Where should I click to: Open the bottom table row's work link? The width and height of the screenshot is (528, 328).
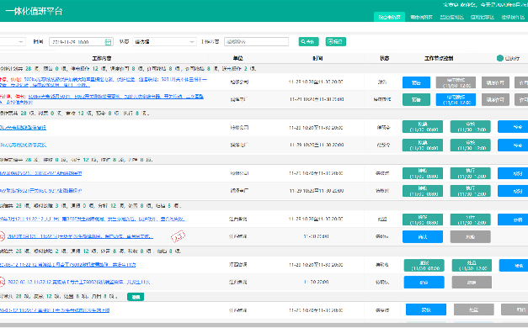55,310
